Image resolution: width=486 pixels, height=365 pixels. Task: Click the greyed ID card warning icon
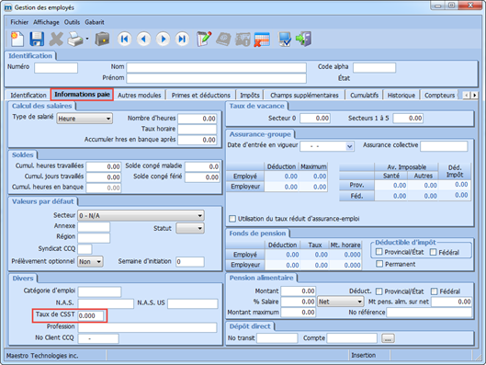pyautogui.click(x=243, y=40)
